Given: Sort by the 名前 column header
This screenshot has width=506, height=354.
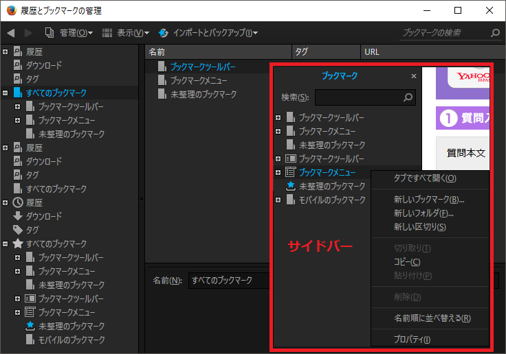Looking at the screenshot, I should point(218,52).
